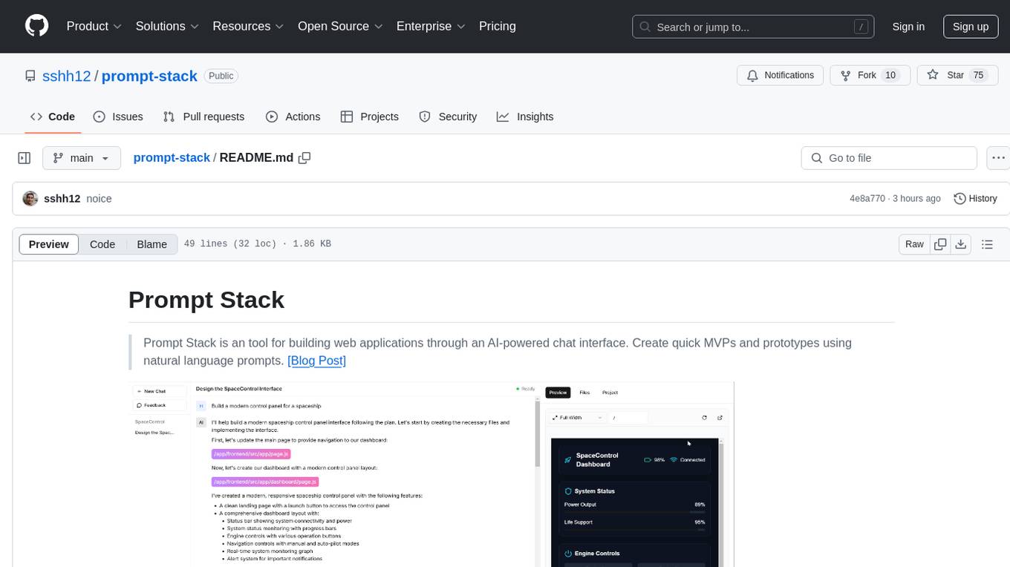This screenshot has height=567, width=1010.
Task: Expand the Product menu
Action: pyautogui.click(x=94, y=26)
